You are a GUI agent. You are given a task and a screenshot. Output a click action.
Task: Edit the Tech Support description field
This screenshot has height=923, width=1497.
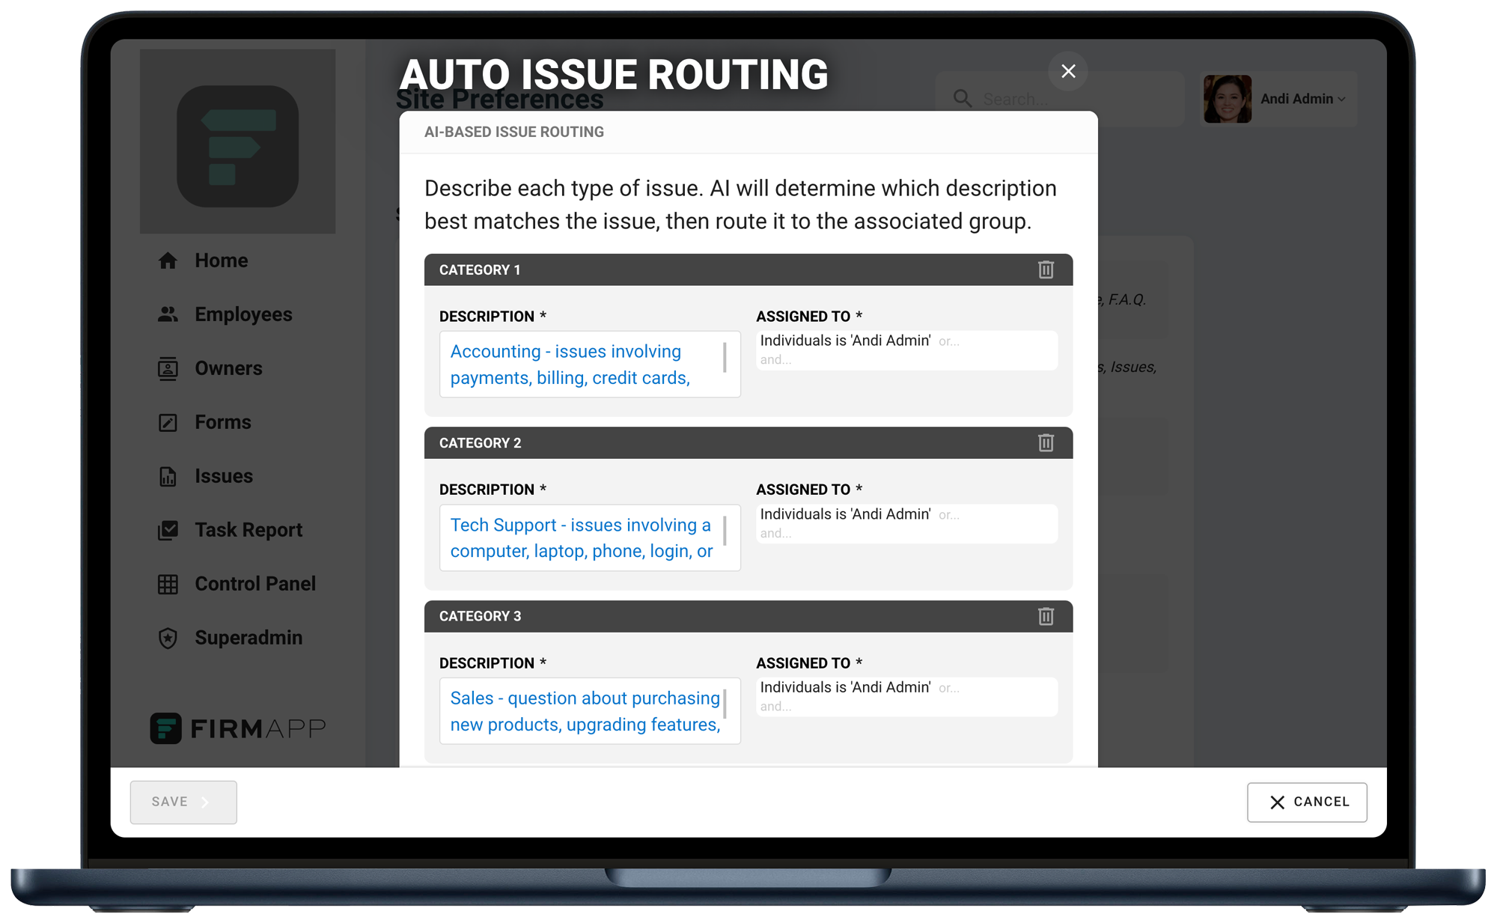pos(582,537)
